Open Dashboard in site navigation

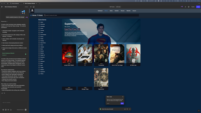[100, 11]
